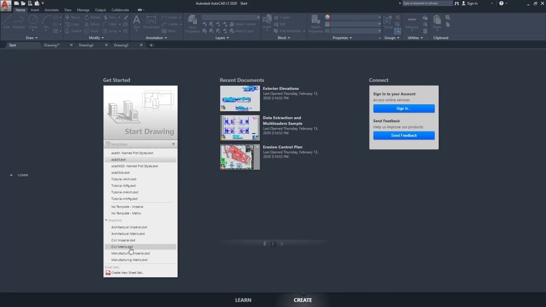Click the keyword search input field
This screenshot has height=307, width=546.
point(426,3)
